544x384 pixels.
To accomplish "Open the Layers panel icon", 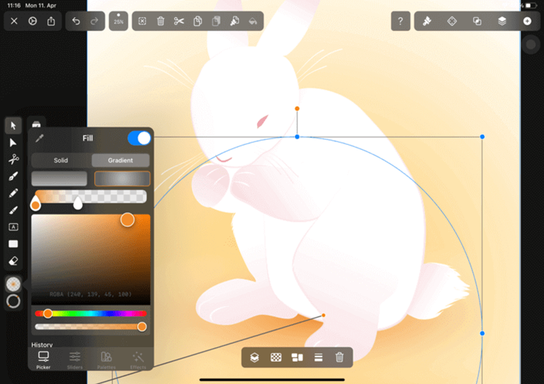I will click(x=502, y=21).
